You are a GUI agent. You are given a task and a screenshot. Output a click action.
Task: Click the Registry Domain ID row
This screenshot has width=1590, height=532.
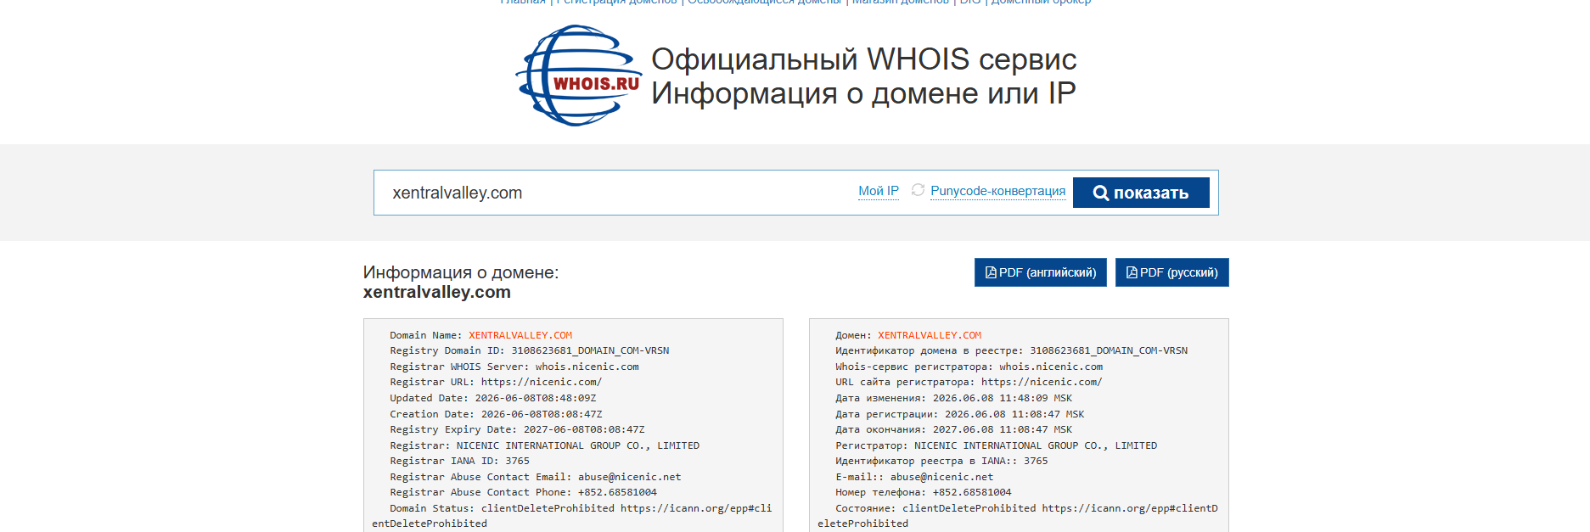[530, 350]
